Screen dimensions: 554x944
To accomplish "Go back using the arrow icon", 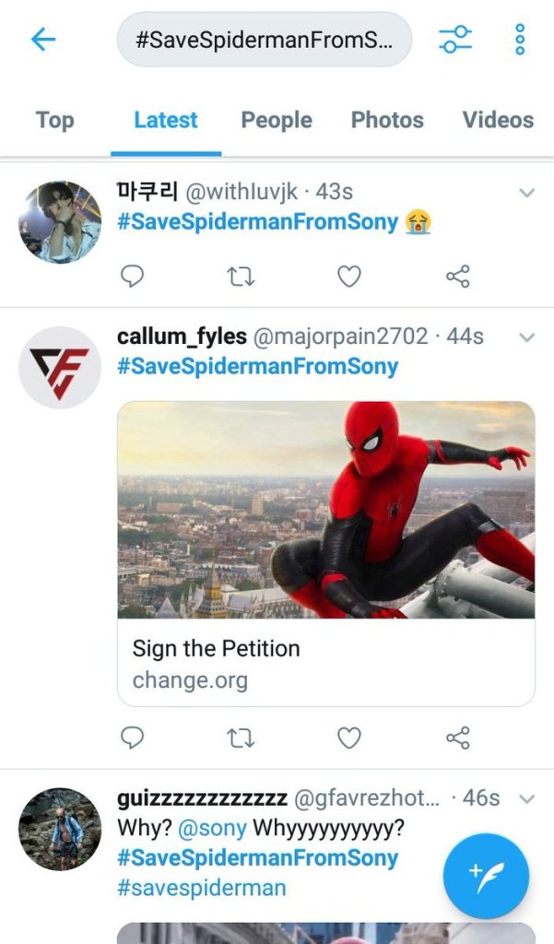I will click(x=43, y=40).
